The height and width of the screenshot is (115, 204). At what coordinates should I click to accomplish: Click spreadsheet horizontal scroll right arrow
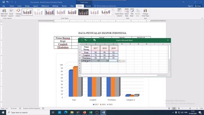(167, 75)
